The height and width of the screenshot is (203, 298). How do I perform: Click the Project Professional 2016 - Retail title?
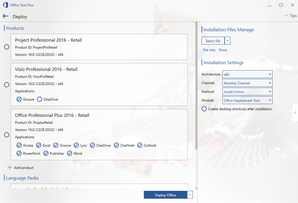click(48, 40)
